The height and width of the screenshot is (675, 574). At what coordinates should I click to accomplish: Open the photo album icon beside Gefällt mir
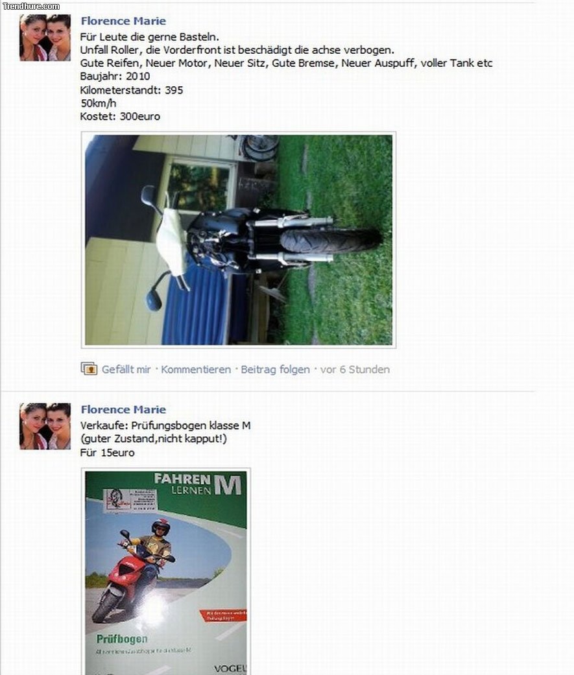pos(89,368)
